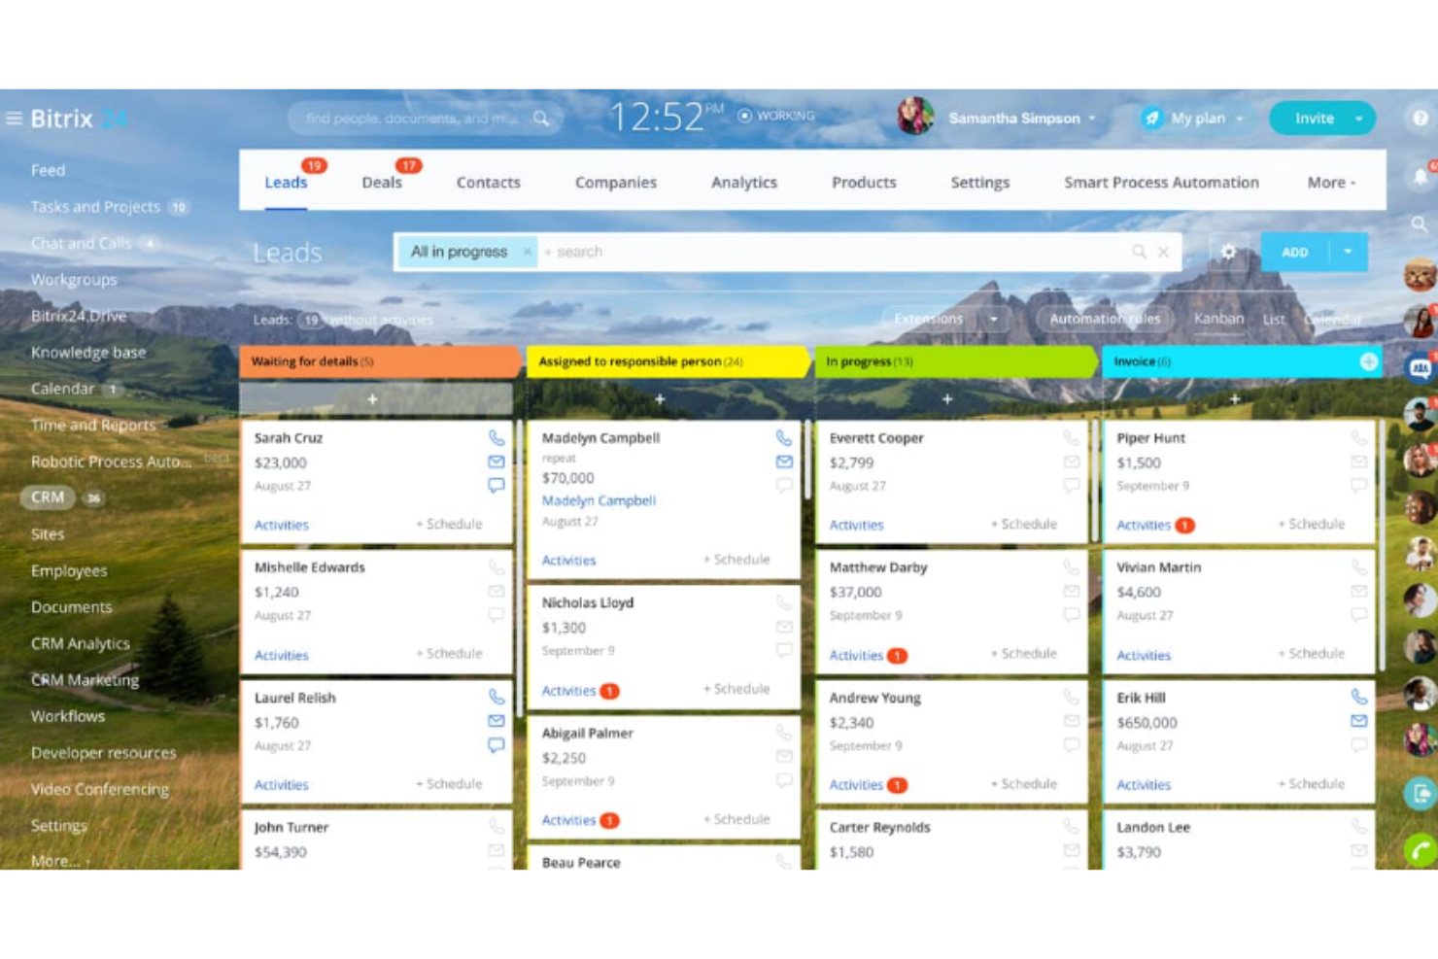Click the email icon on Sarah Cruz card

496,462
